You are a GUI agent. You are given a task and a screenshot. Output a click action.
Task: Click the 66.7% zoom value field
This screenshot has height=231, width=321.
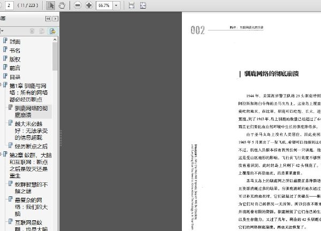(104, 5)
